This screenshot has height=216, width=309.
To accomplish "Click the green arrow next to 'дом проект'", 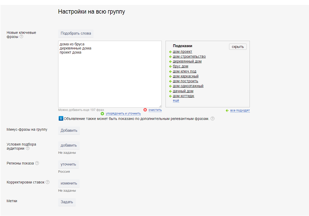I will pos(170,52).
